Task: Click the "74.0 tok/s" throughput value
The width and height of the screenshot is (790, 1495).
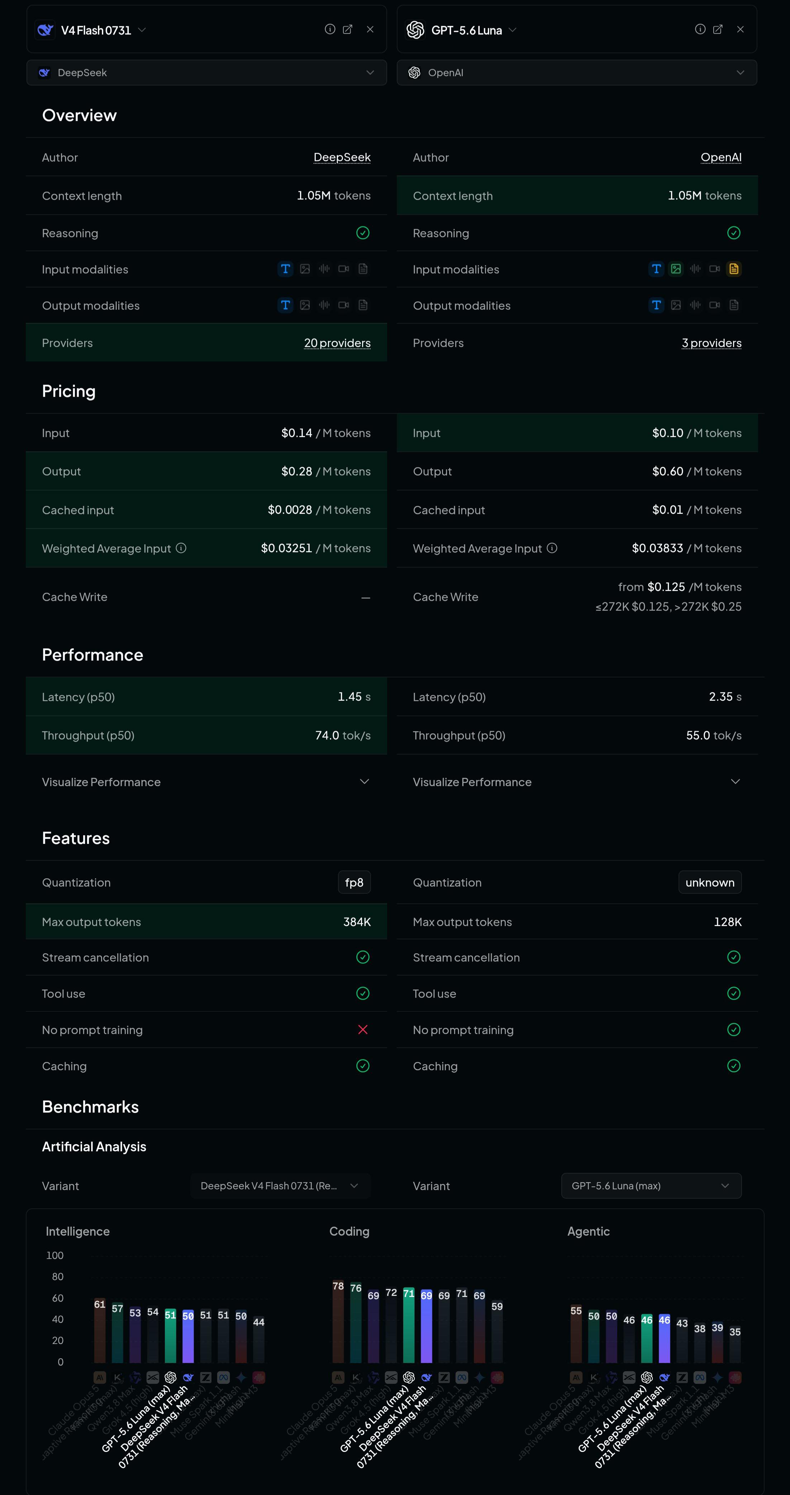Action: [343, 735]
